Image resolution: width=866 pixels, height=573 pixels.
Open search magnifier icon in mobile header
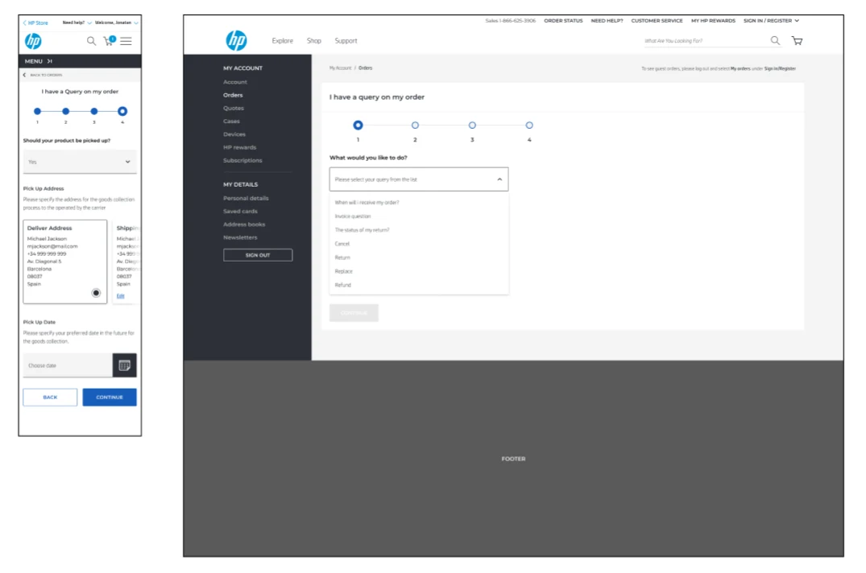[91, 41]
